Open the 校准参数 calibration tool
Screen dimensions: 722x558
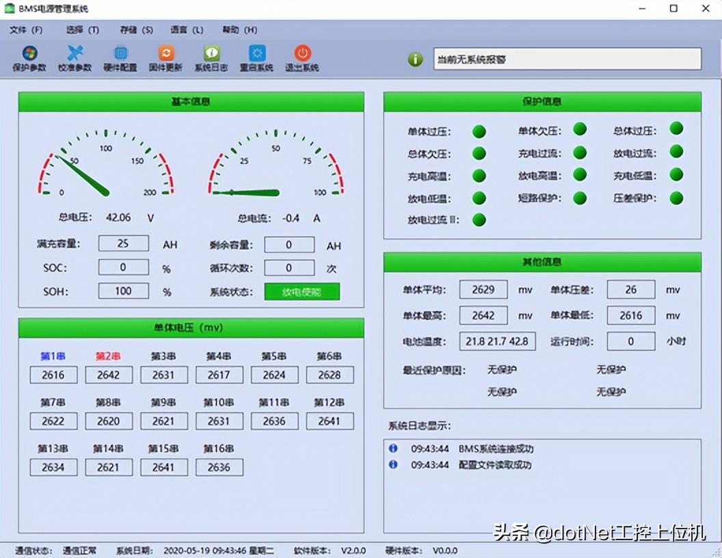75,58
